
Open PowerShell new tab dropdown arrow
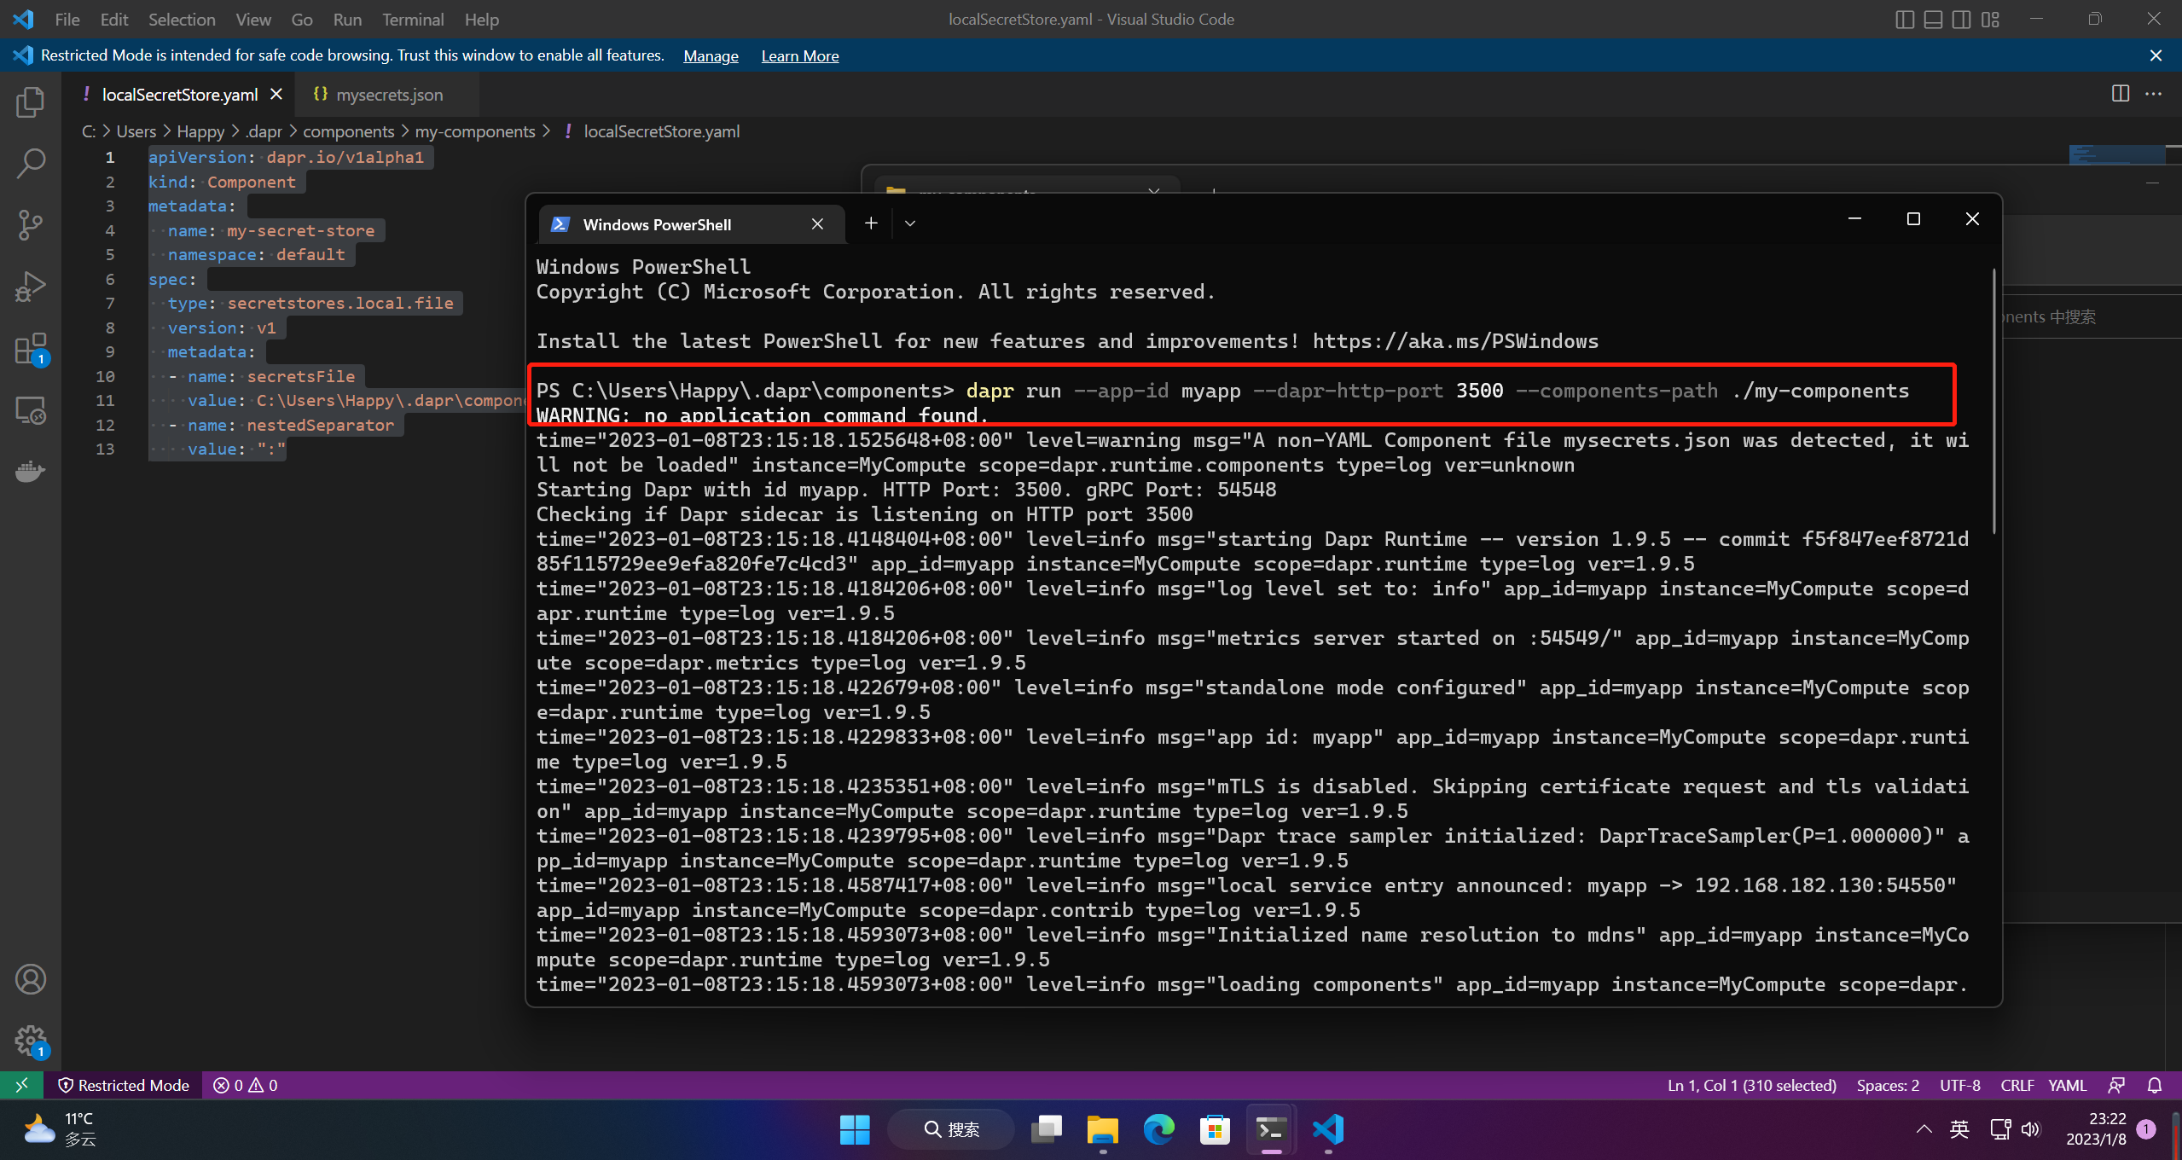pos(910,223)
